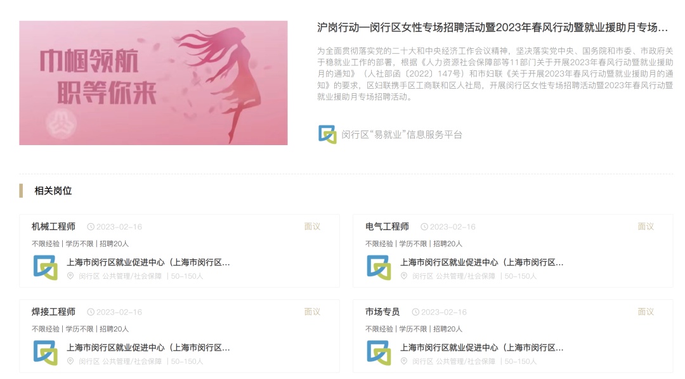
Task: Click location pin icon in 机械工程师 card
Action: point(70,276)
